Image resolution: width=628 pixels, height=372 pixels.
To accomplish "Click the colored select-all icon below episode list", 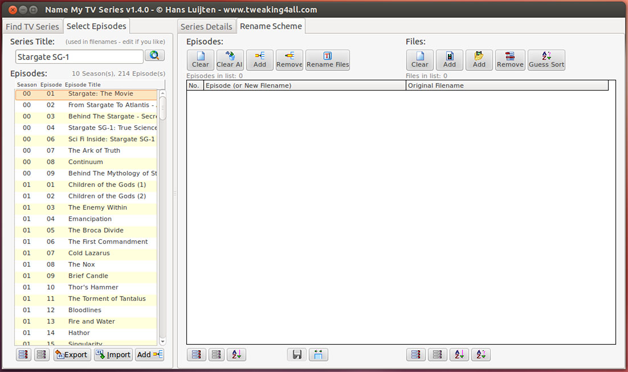I will pyautogui.click(x=23, y=354).
